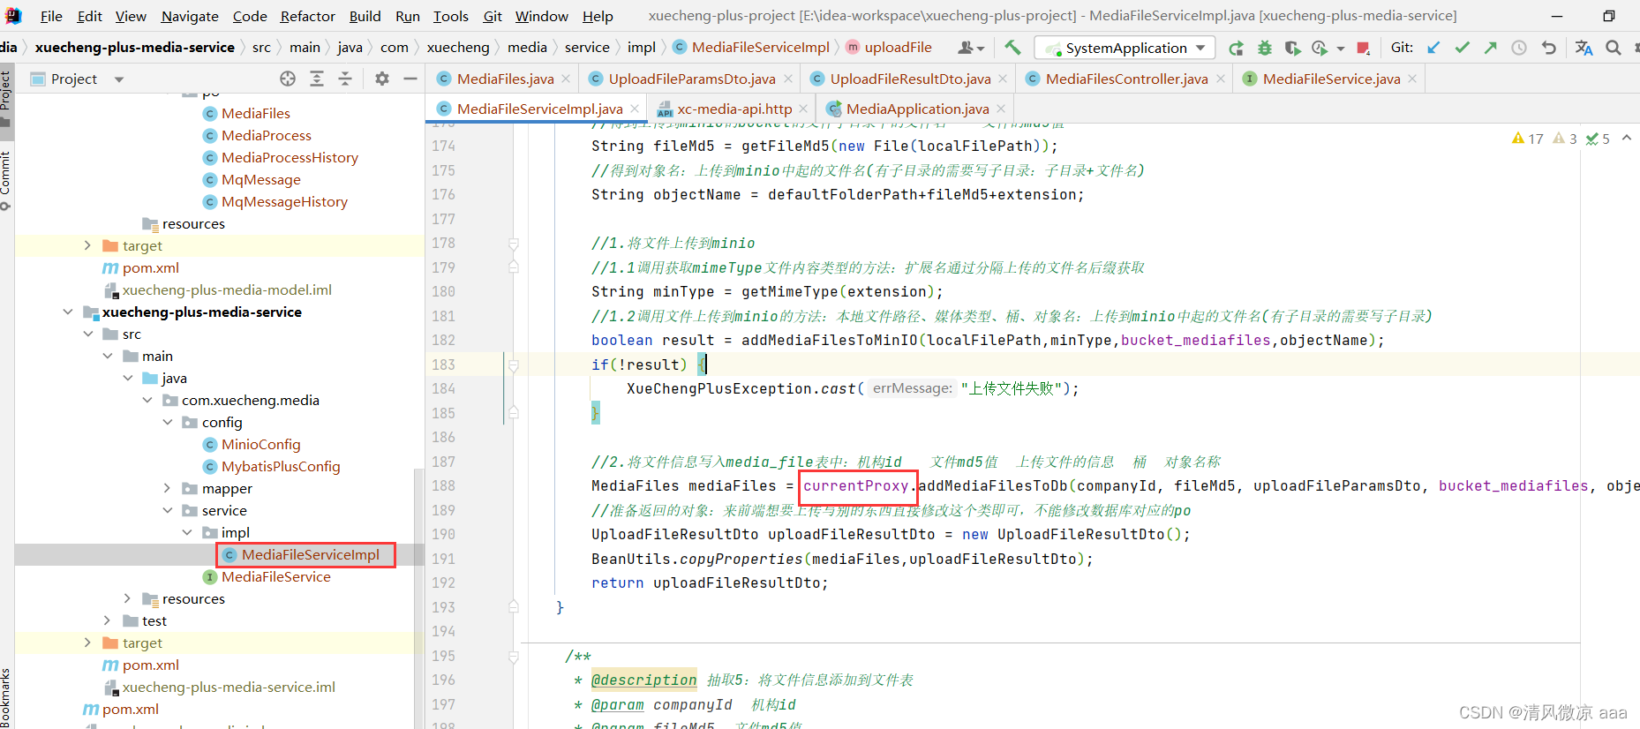This screenshot has height=729, width=1640.
Task: Open the SystemApplication run configuration dropdown
Action: point(1125,48)
